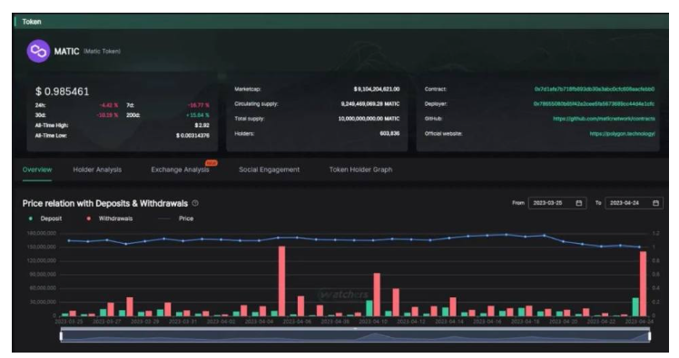
Task: Click the chart info help icon
Action: point(195,203)
